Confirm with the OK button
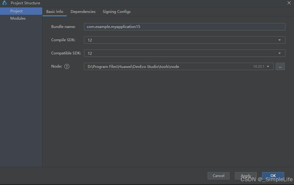This screenshot has height=185, width=294. click(x=273, y=176)
